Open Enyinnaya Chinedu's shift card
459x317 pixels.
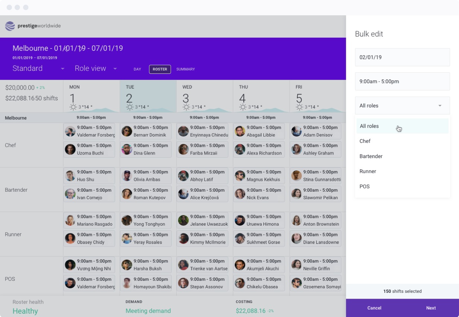[x=203, y=131]
